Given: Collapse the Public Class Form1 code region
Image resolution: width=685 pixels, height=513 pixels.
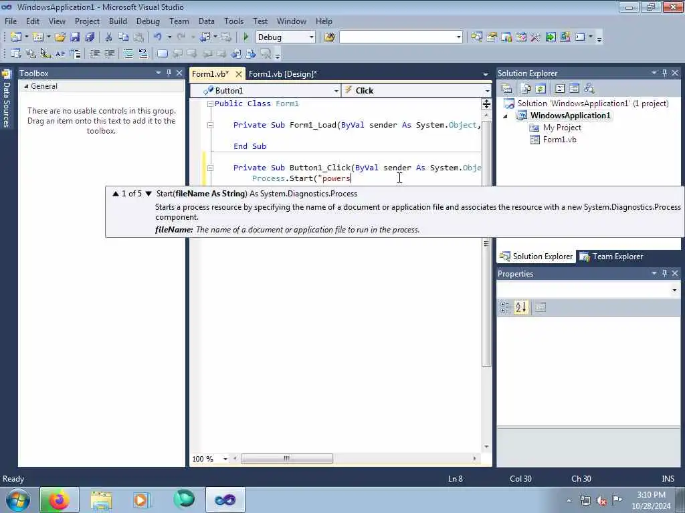Looking at the screenshot, I should click(210, 104).
